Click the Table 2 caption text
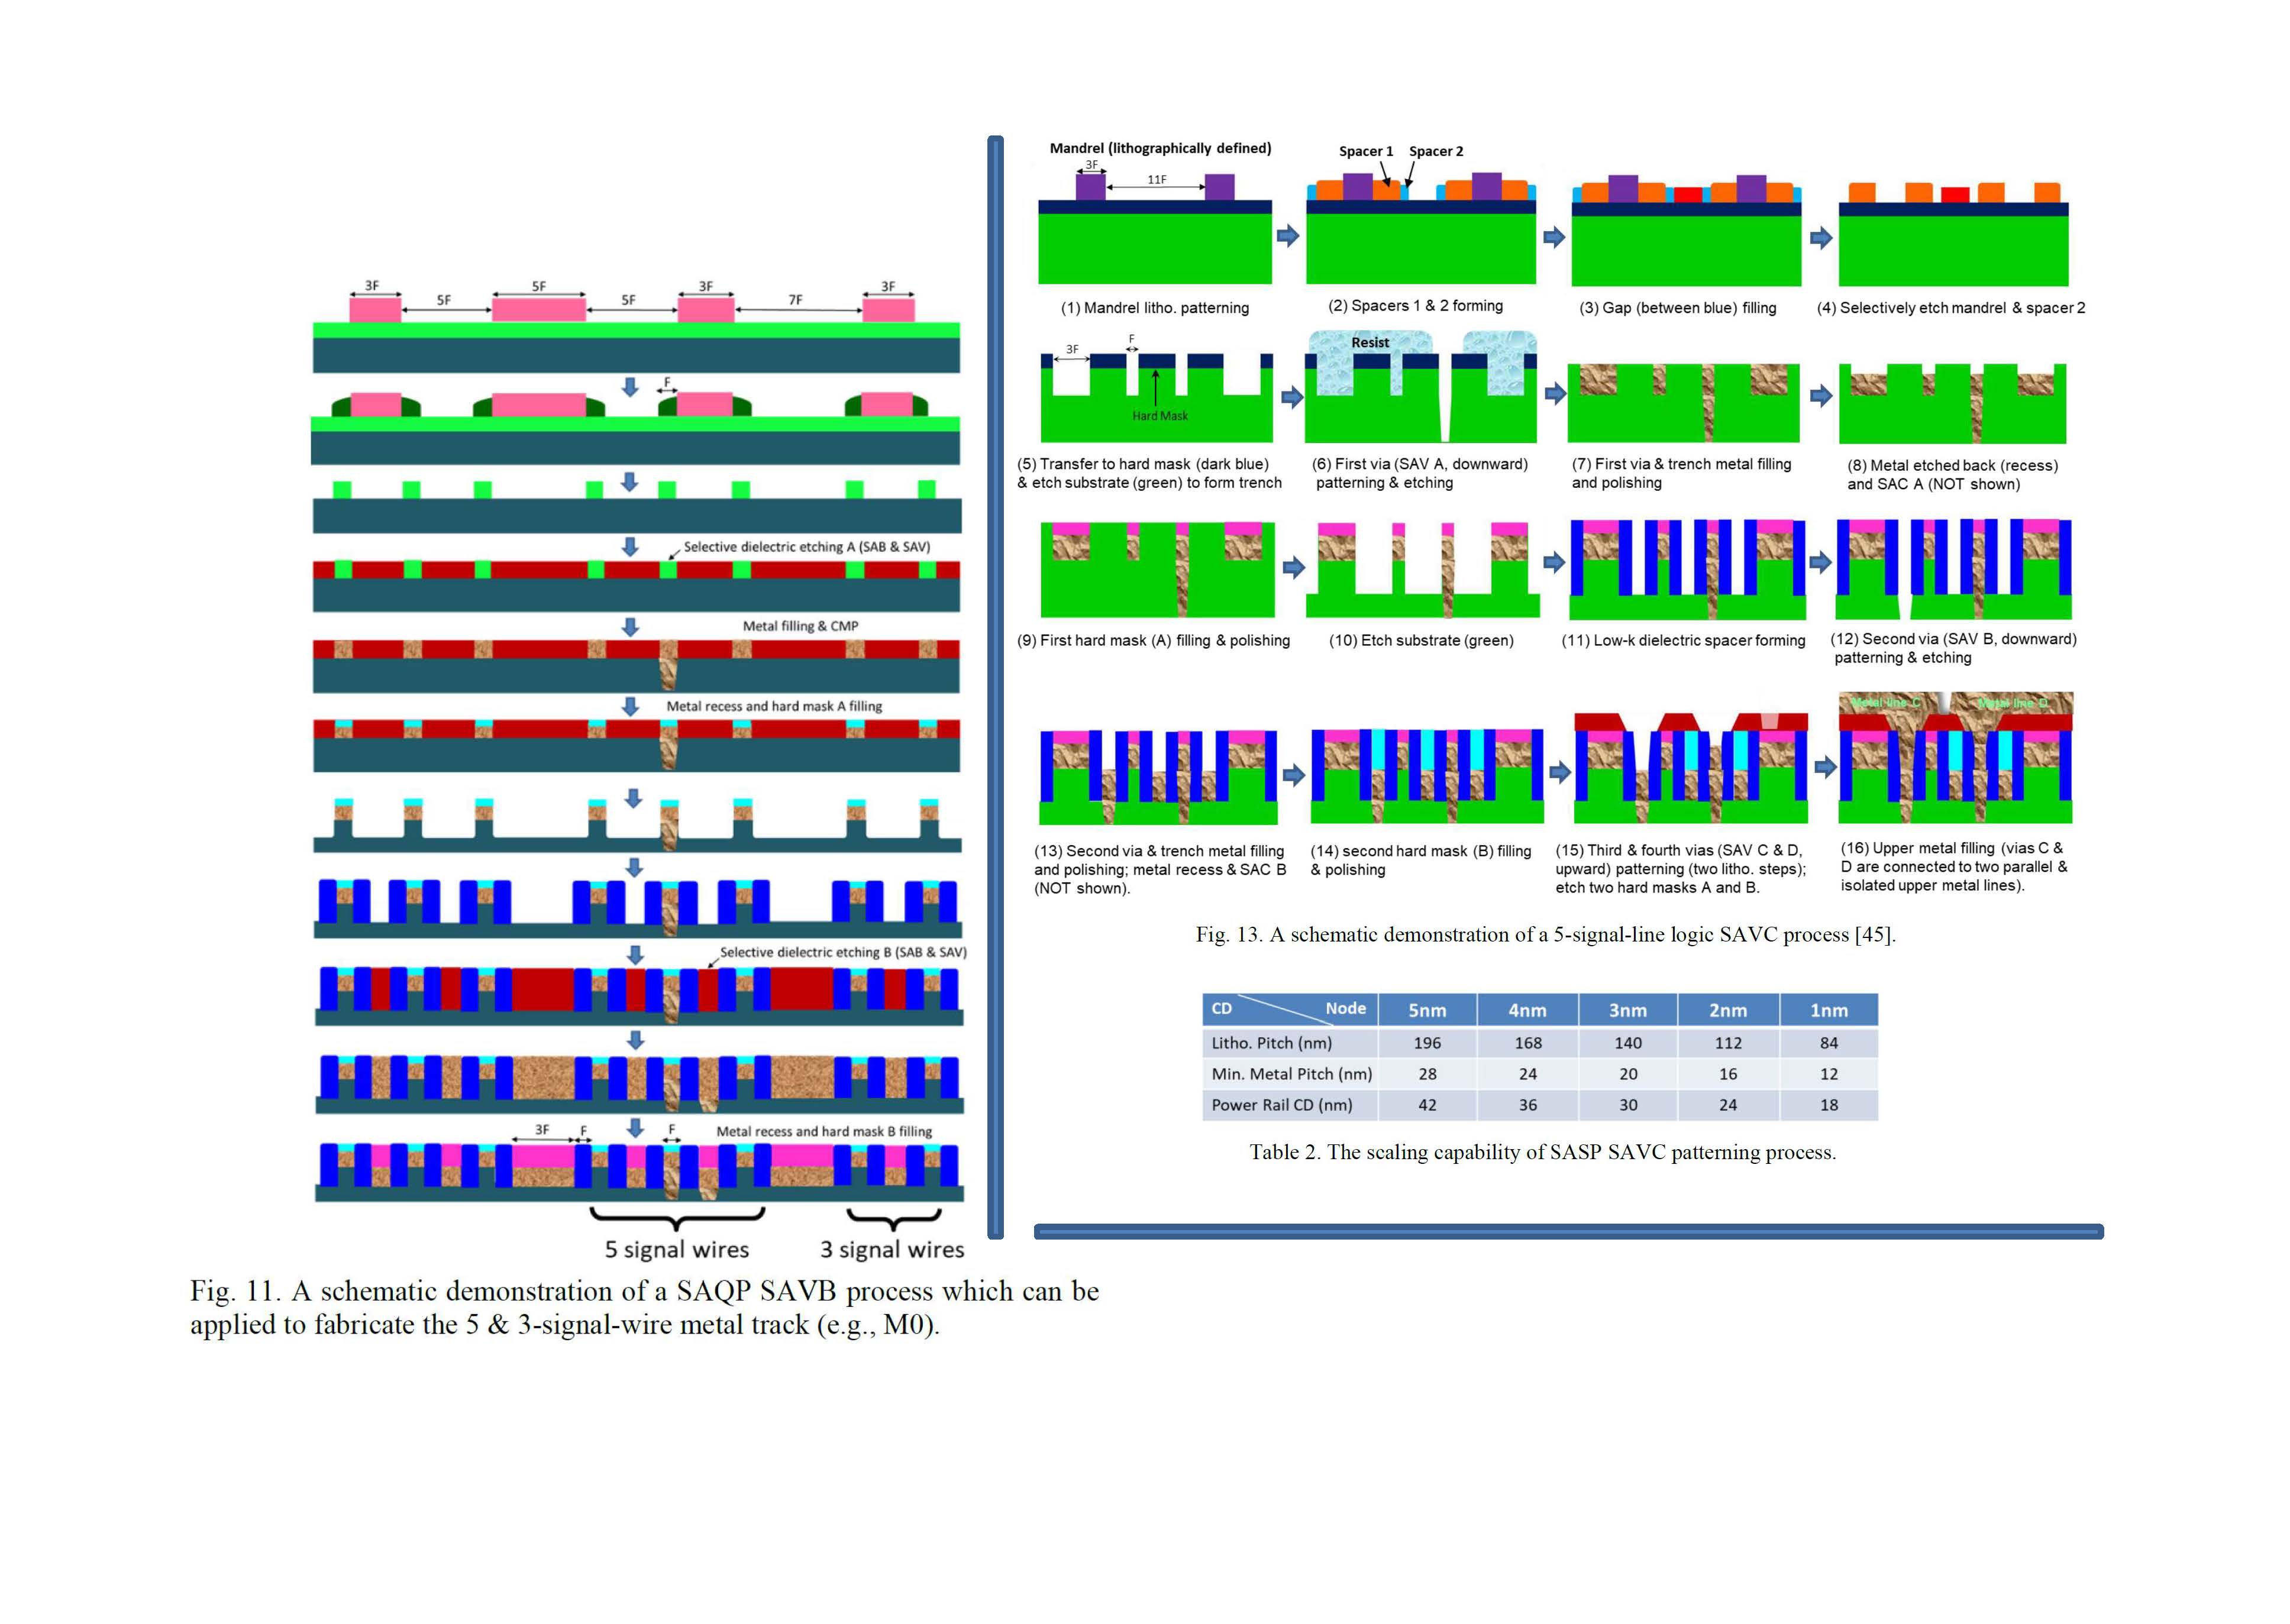This screenshot has width=2290, height=1624. click(x=1542, y=1152)
